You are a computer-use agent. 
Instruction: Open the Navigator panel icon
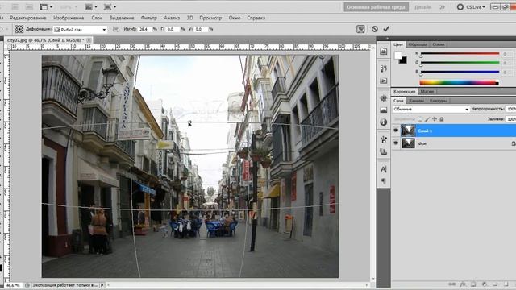384,110
